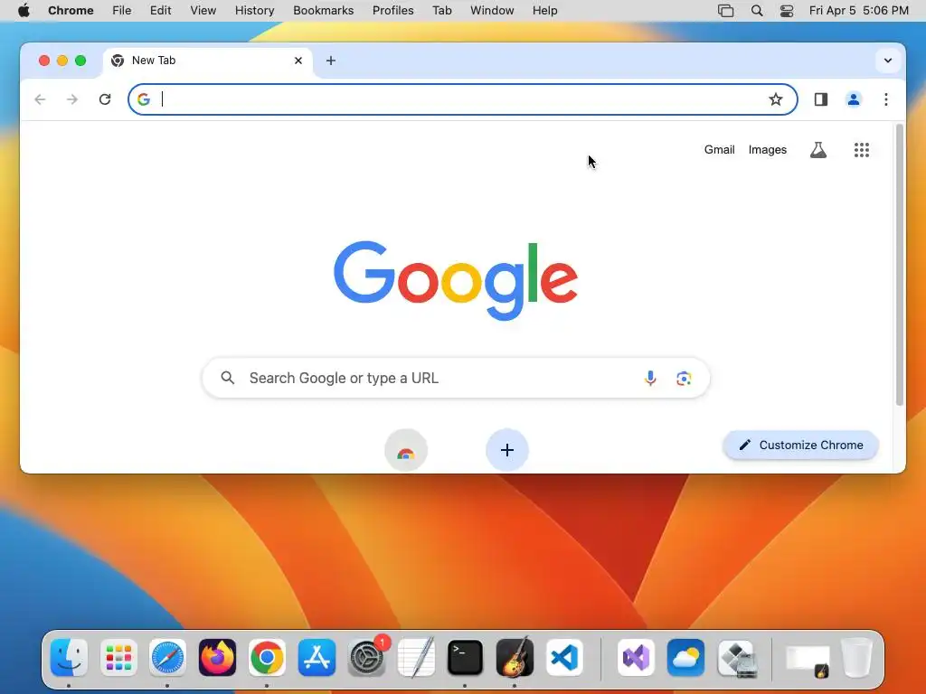The height and width of the screenshot is (694, 926).
Task: Open the minimized window thumbnail in the Dock
Action: pyautogui.click(x=808, y=661)
